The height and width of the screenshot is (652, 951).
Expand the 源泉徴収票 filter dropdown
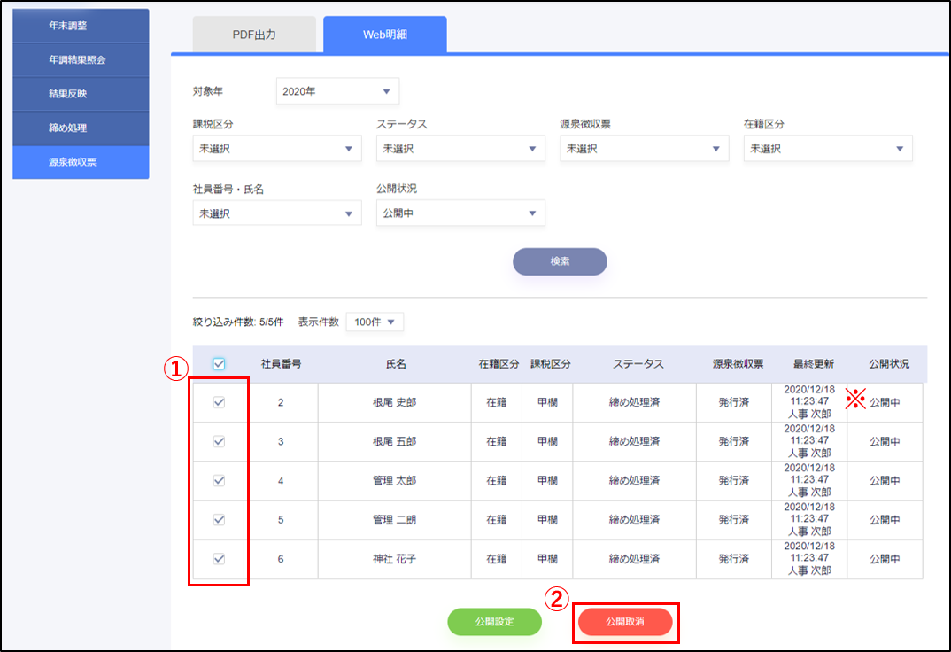pyautogui.click(x=644, y=149)
